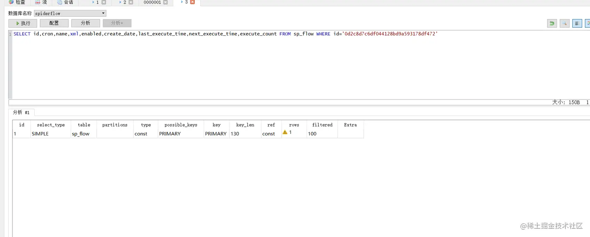Click the 数据库名称 label
This screenshot has width=590, height=237.
click(20, 13)
